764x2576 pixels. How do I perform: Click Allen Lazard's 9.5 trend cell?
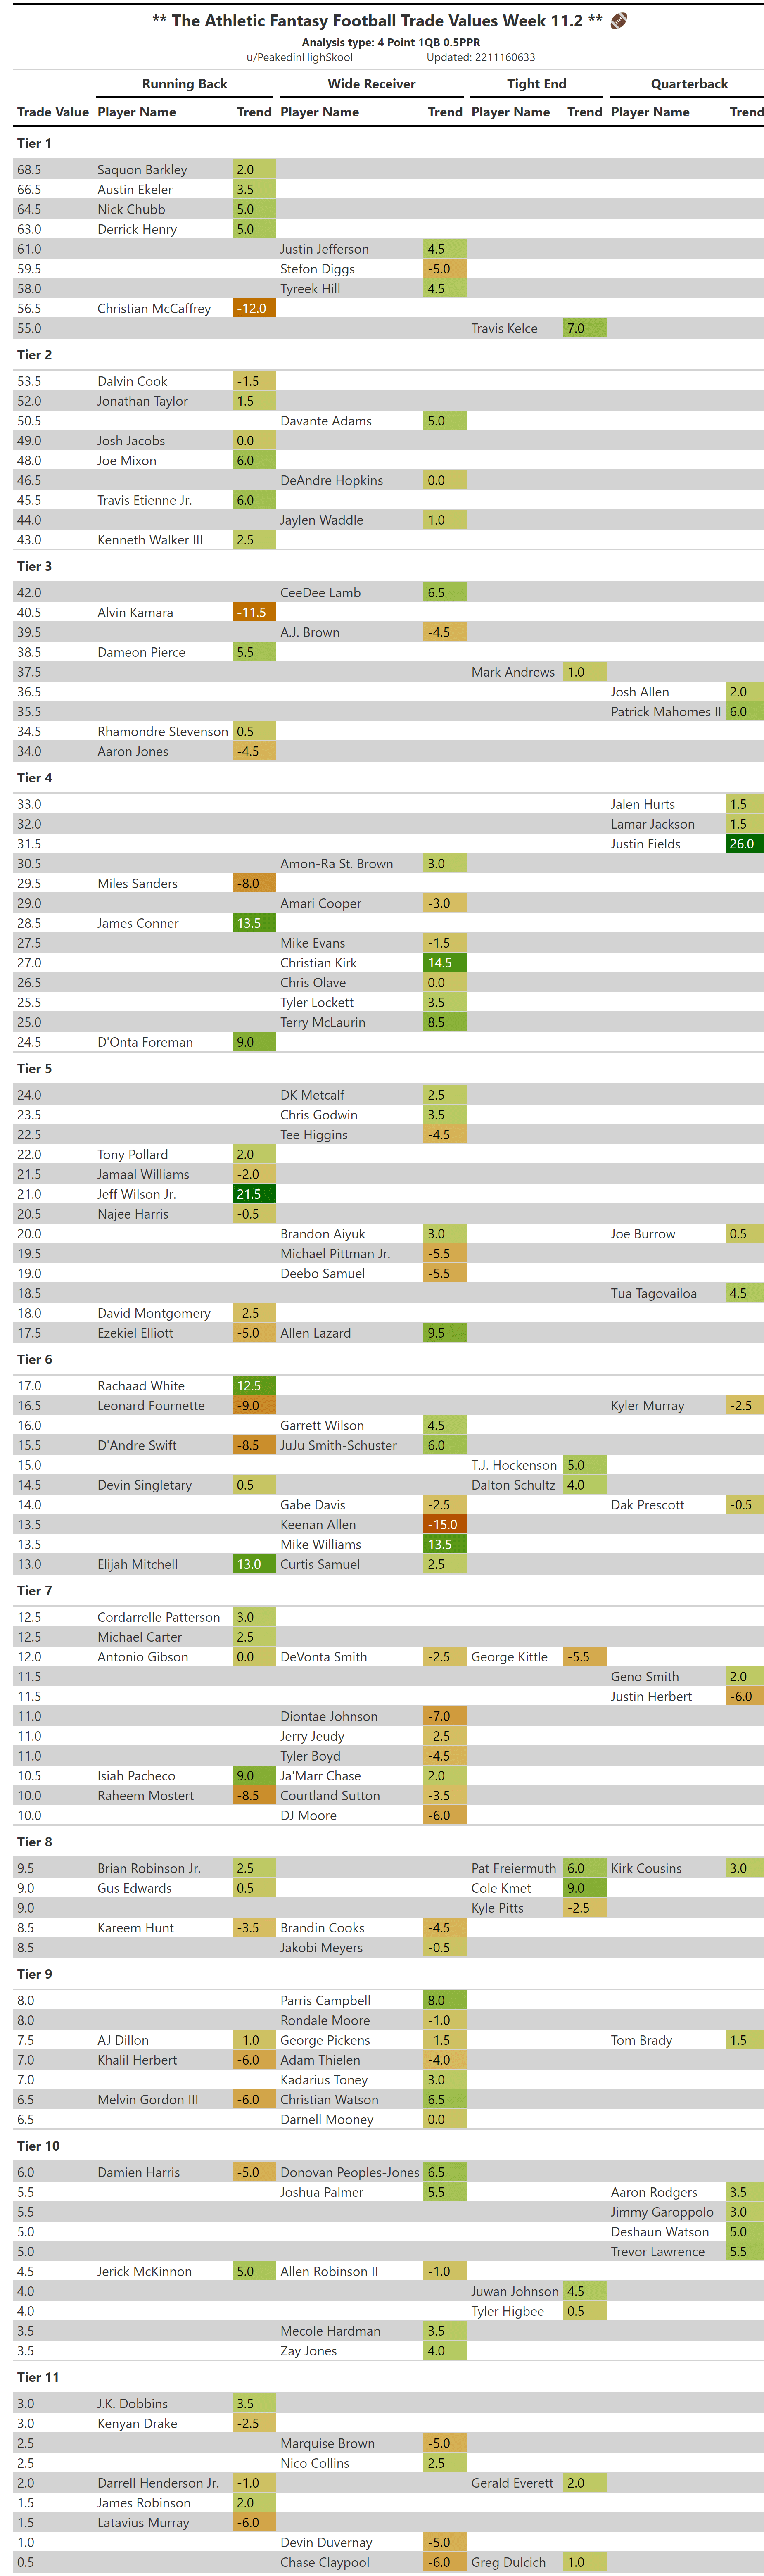coord(445,1333)
